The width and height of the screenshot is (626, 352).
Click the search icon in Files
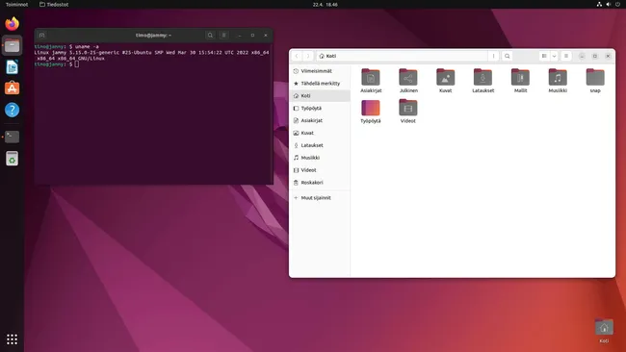click(507, 56)
